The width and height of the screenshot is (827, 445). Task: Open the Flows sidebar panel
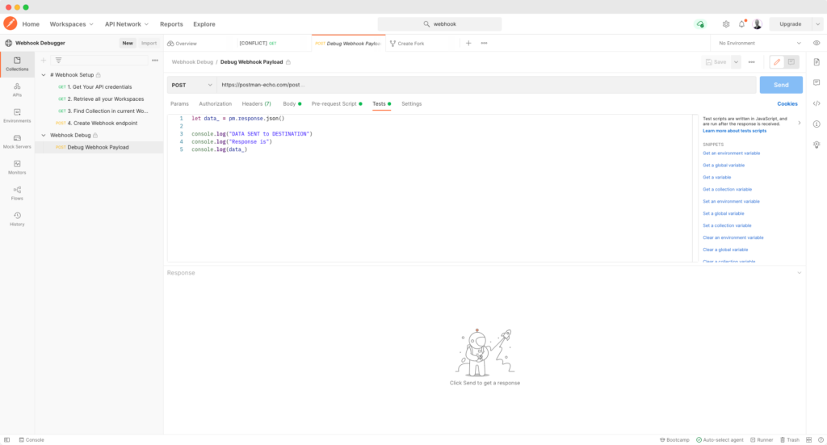click(17, 193)
